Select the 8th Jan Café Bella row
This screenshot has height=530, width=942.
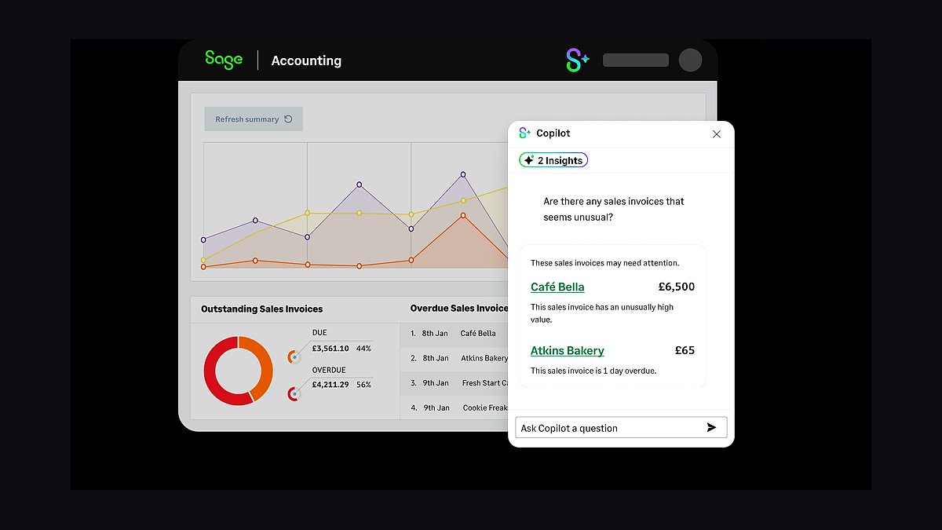click(455, 333)
